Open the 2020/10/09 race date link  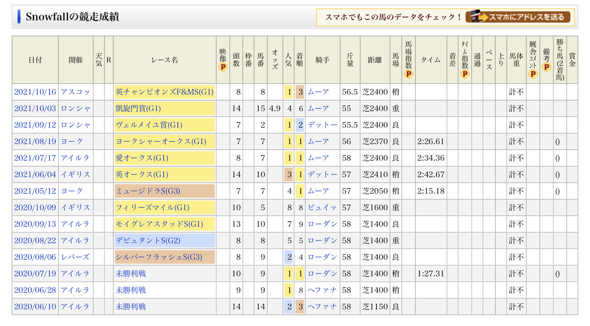tap(35, 208)
